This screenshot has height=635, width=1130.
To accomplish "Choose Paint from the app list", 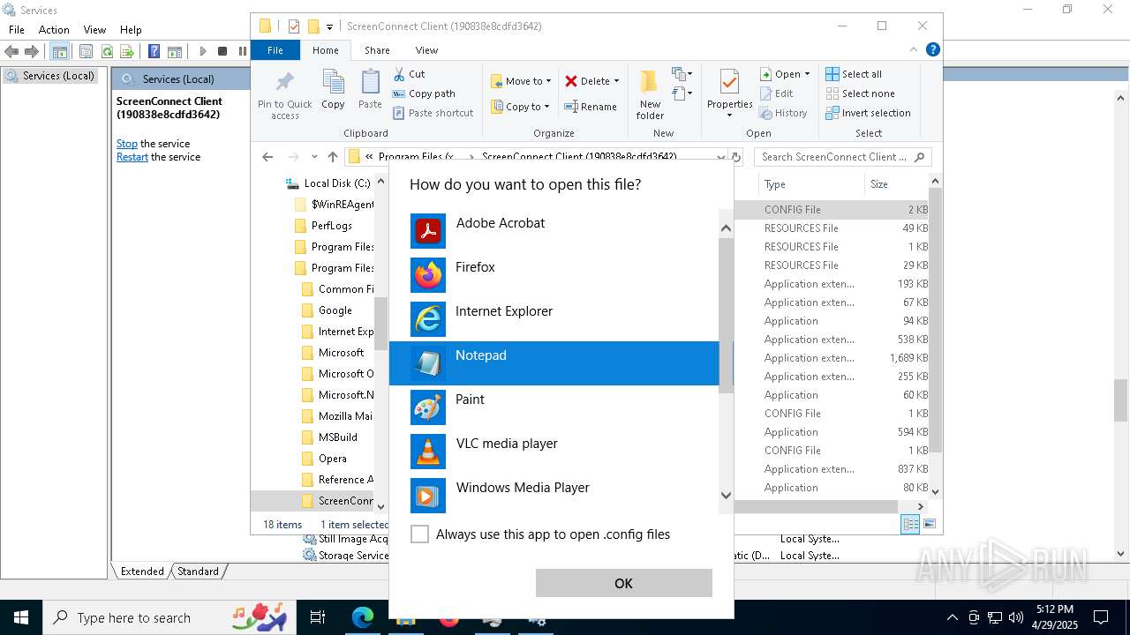I will [554, 407].
